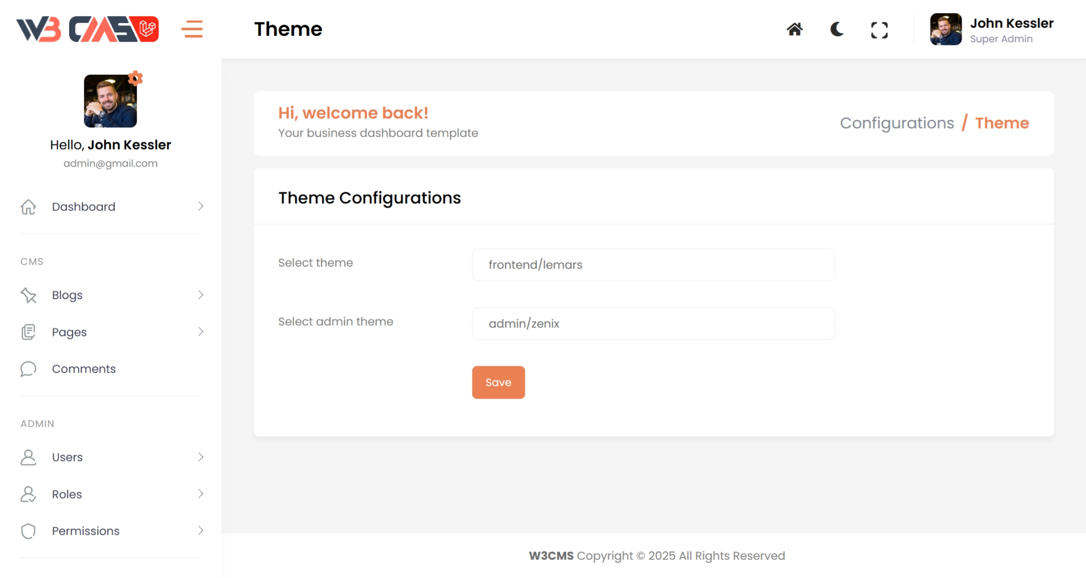Image resolution: width=1086 pixels, height=578 pixels.
Task: Open the Select theme dropdown
Action: coord(653,265)
